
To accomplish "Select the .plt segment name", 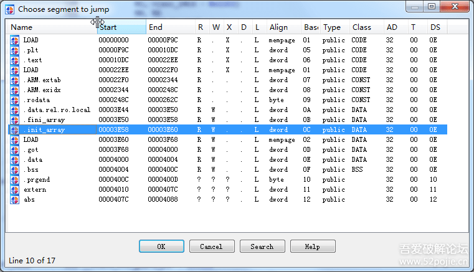I will coord(31,50).
